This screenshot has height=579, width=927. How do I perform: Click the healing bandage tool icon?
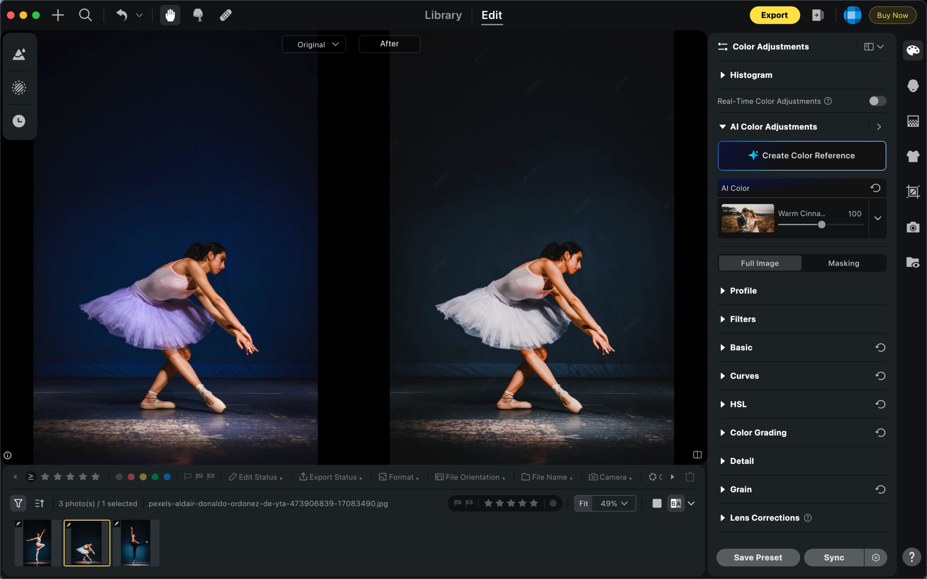tap(226, 15)
